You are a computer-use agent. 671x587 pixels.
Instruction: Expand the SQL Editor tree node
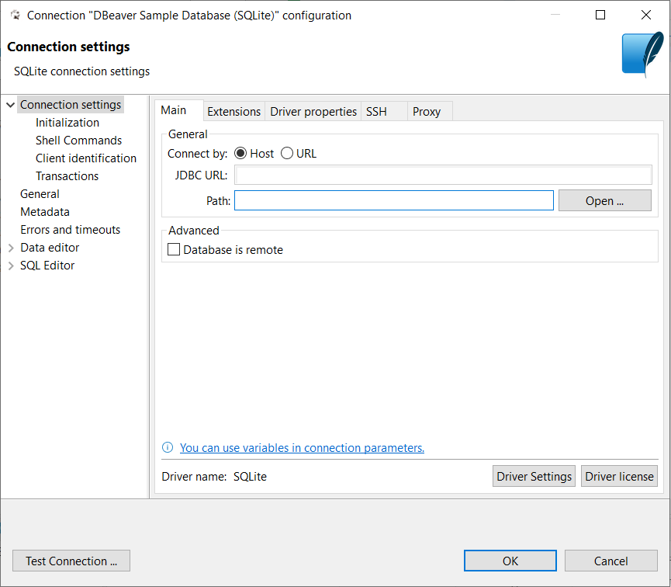coord(11,266)
